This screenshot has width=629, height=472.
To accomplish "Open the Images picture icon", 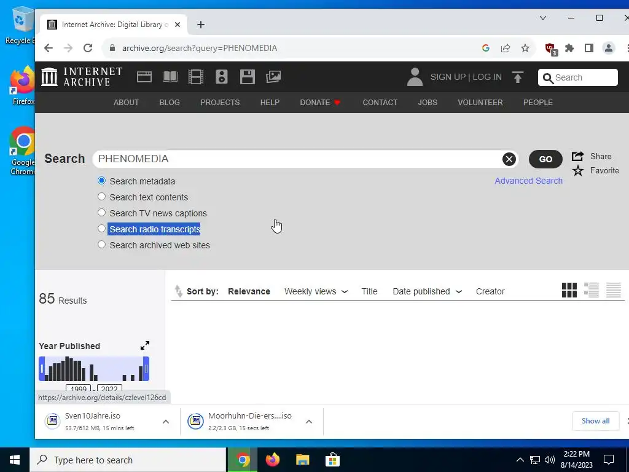I will click(273, 77).
